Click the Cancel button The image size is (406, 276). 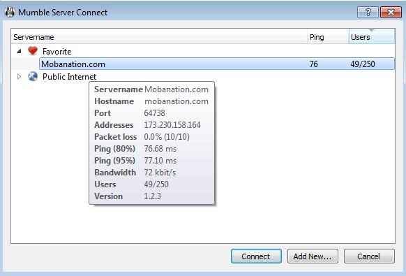click(369, 256)
